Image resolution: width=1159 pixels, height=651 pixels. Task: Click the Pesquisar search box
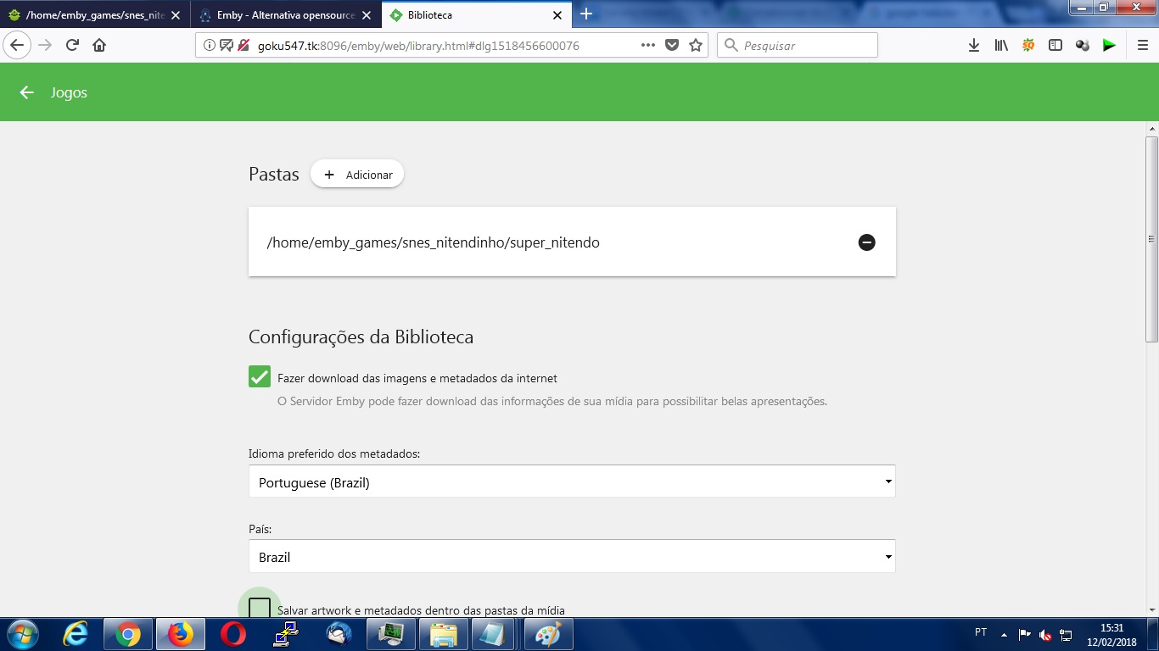coord(798,46)
